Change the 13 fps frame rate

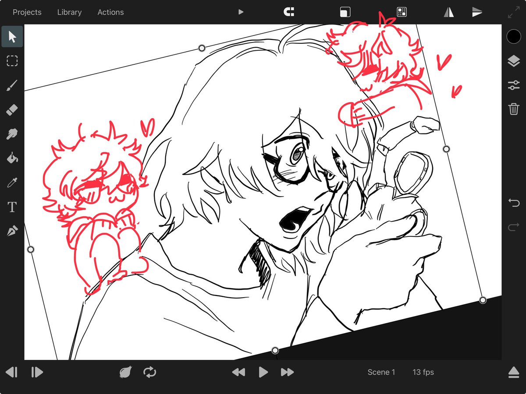click(x=423, y=373)
